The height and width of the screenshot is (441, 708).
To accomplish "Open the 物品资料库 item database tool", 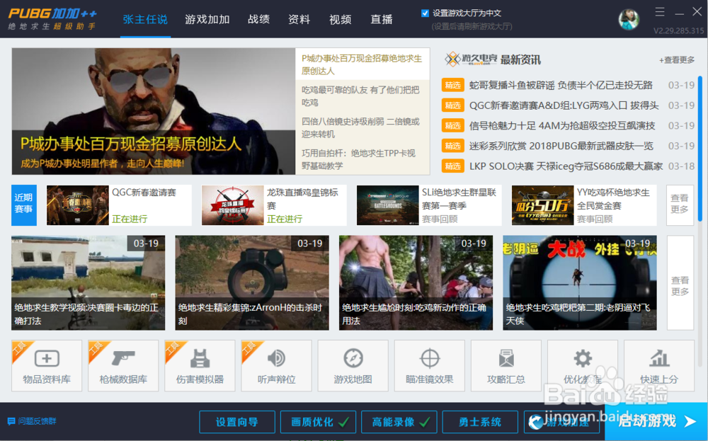I will 47,366.
